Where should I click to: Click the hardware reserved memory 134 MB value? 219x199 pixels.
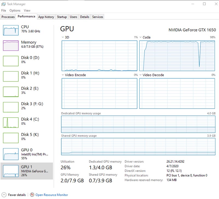172,180
